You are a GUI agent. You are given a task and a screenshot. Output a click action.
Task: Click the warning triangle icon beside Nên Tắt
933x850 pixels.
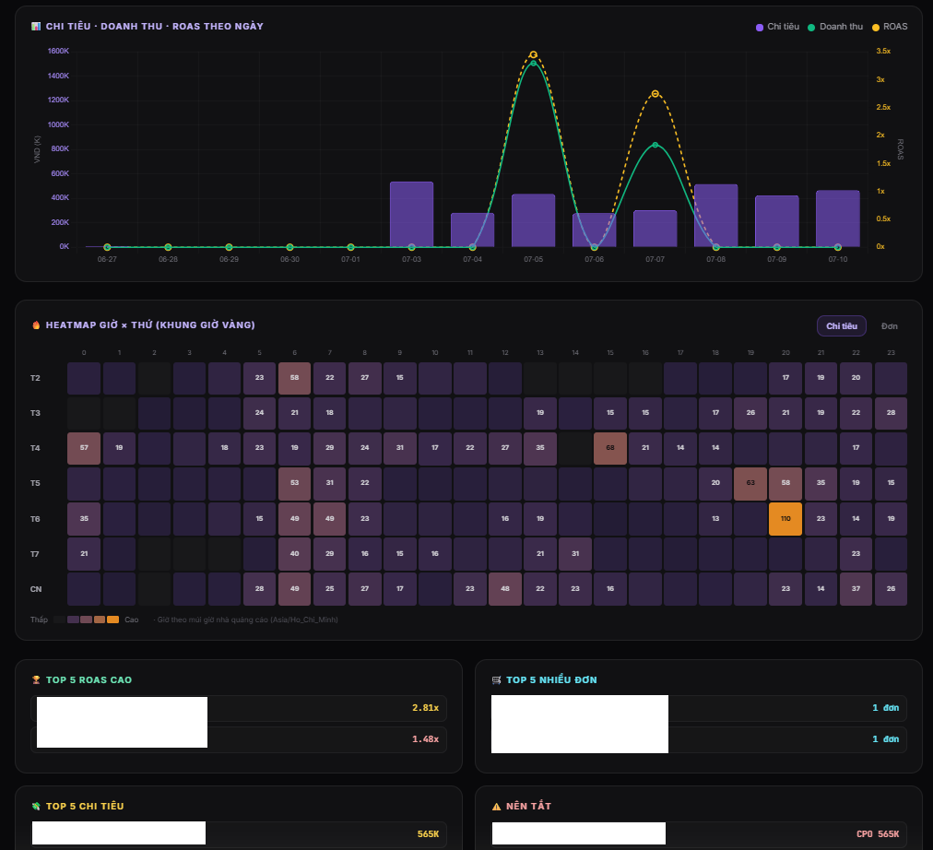pyautogui.click(x=496, y=807)
